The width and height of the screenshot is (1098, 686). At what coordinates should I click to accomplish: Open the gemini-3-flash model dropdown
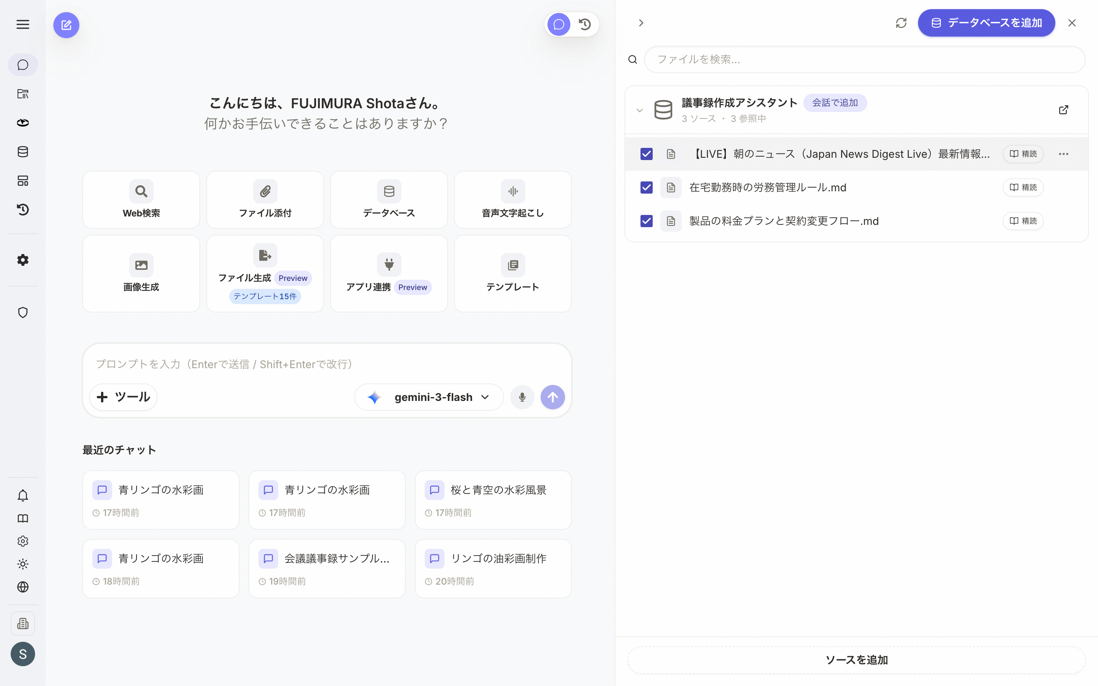click(x=429, y=397)
